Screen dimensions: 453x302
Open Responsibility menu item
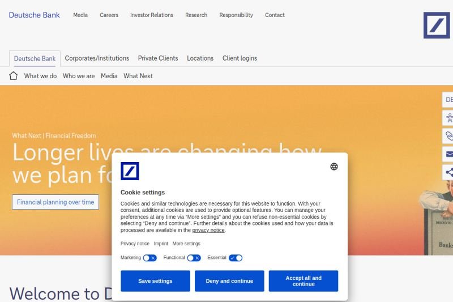[x=236, y=15]
